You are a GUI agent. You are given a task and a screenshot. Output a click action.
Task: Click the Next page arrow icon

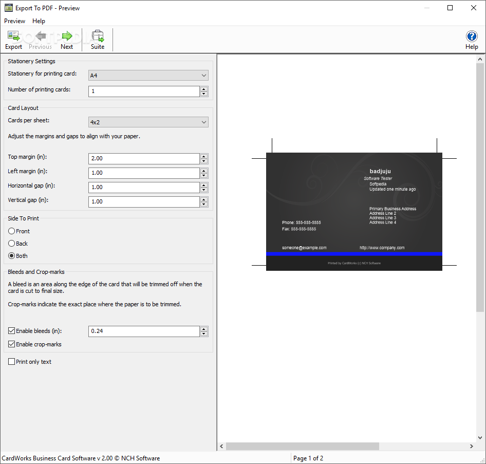(x=67, y=36)
